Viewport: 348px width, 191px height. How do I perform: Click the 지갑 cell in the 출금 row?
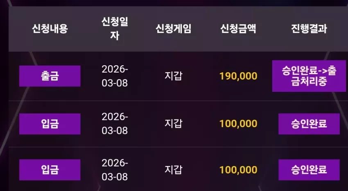(x=173, y=76)
